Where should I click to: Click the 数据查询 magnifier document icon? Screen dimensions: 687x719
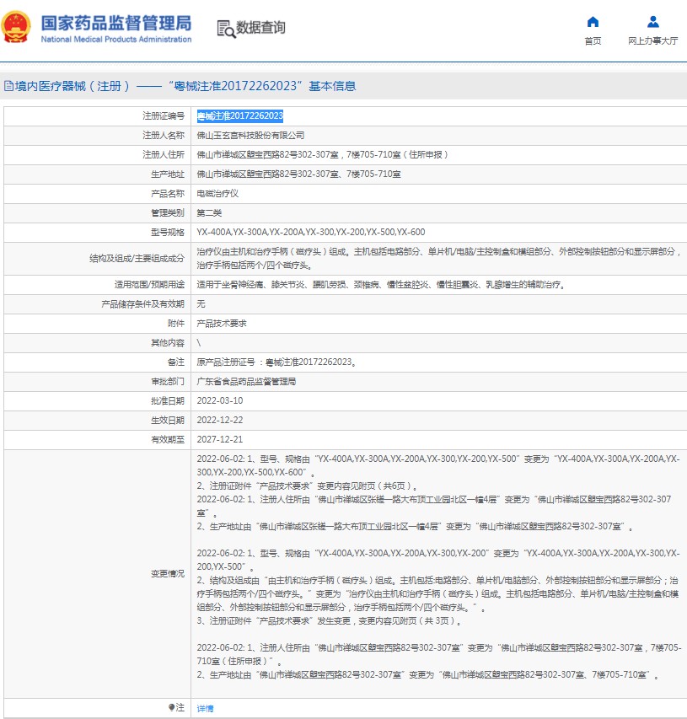click(x=226, y=29)
